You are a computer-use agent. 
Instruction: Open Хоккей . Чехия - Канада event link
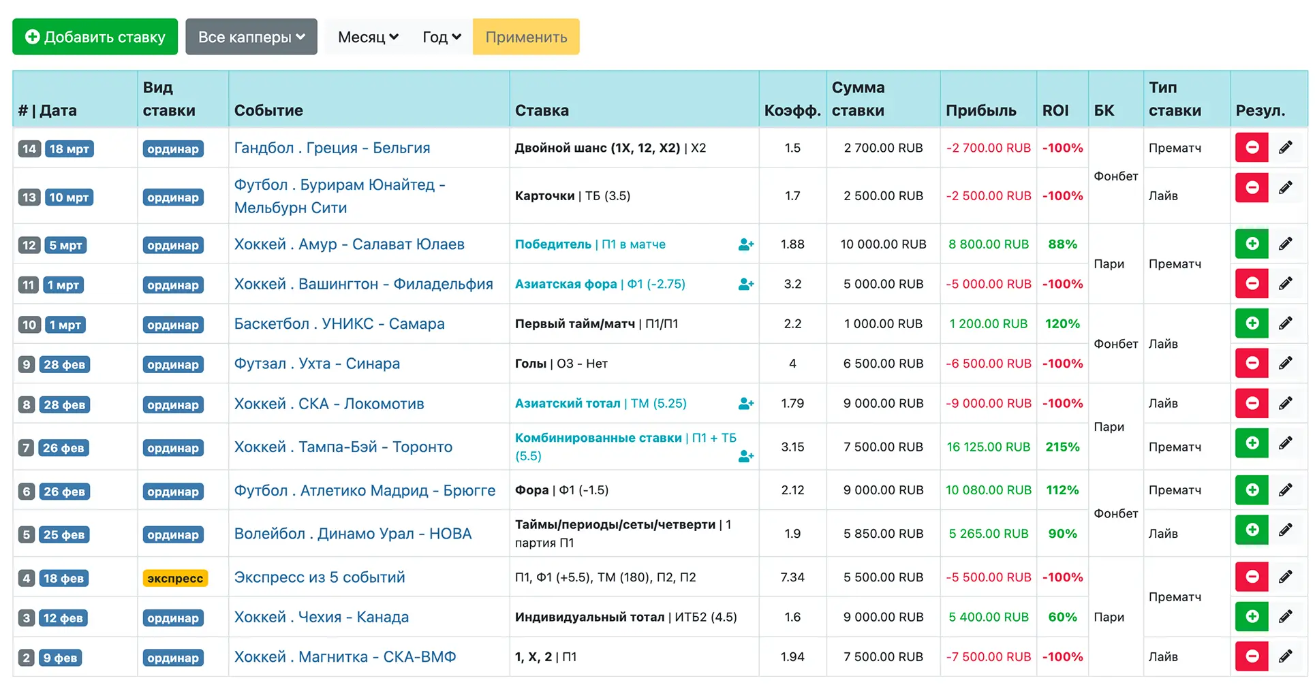coord(321,618)
